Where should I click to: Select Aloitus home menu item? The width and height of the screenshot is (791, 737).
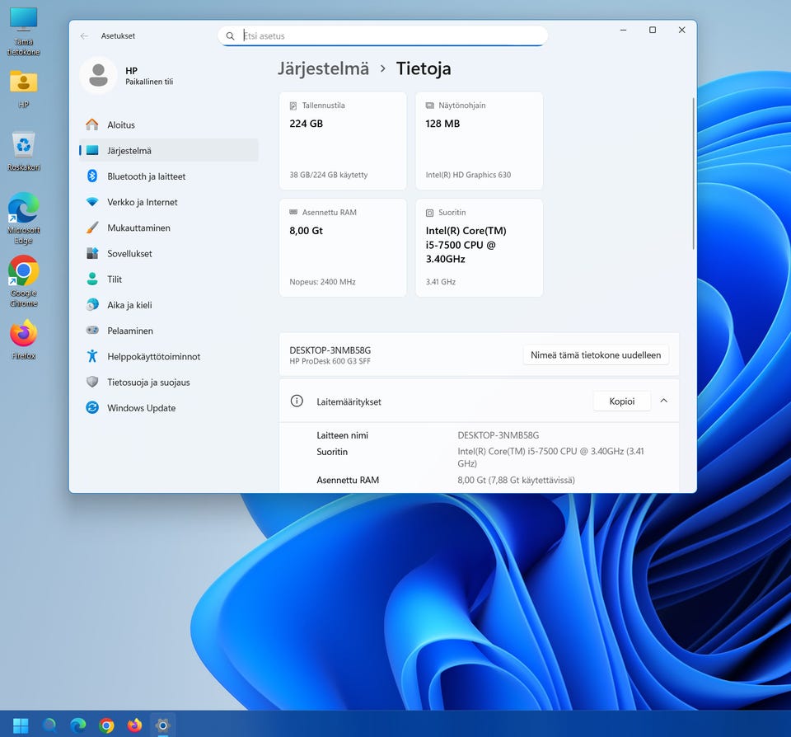[x=120, y=125]
